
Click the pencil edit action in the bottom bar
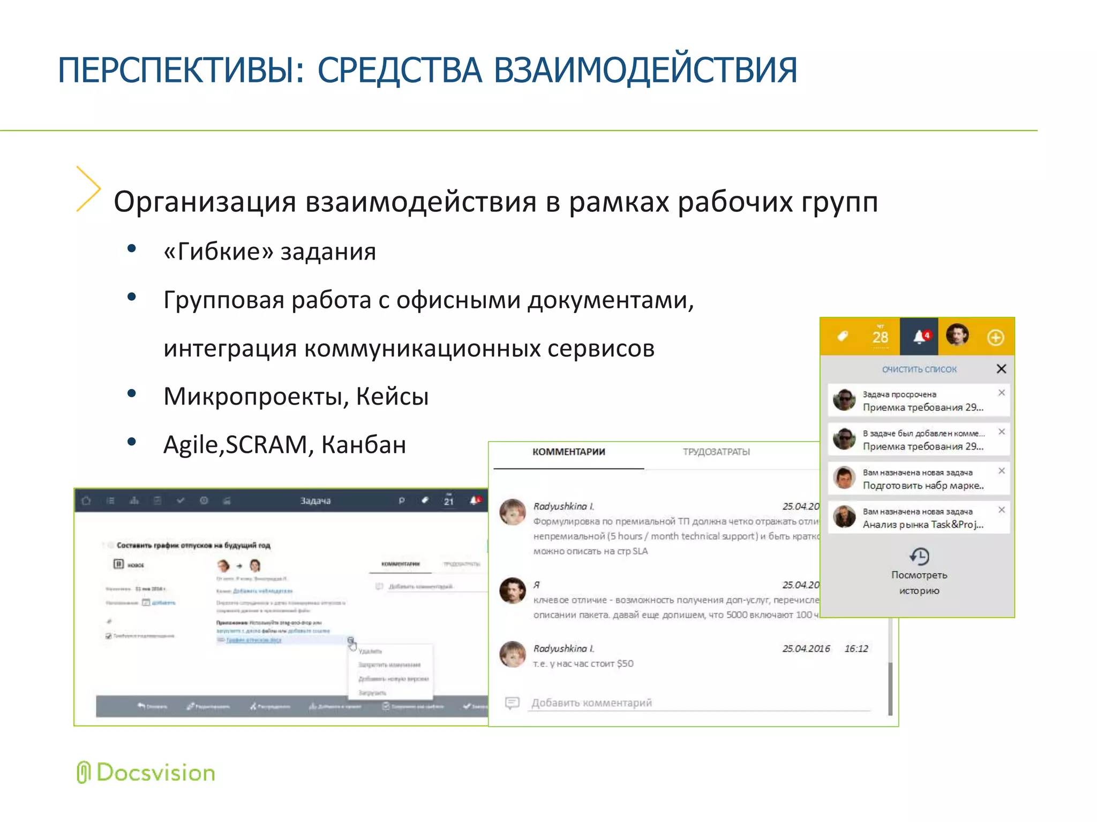tap(208, 706)
